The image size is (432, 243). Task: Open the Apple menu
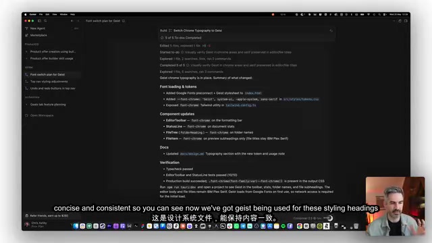pos(26,14)
